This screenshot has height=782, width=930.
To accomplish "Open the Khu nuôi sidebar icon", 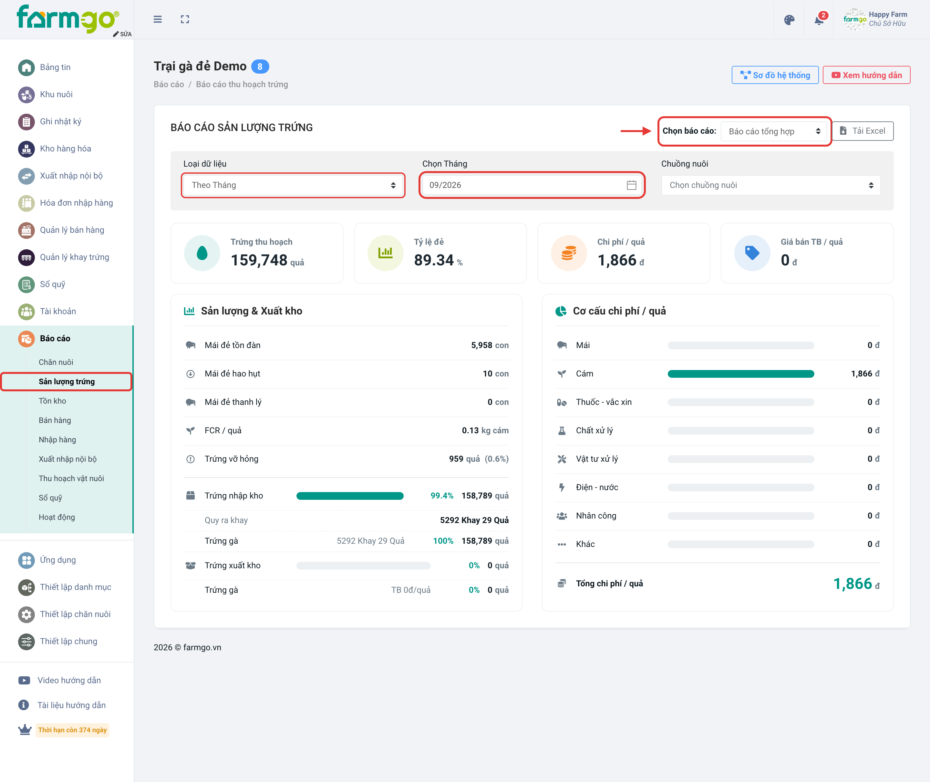I will point(26,94).
